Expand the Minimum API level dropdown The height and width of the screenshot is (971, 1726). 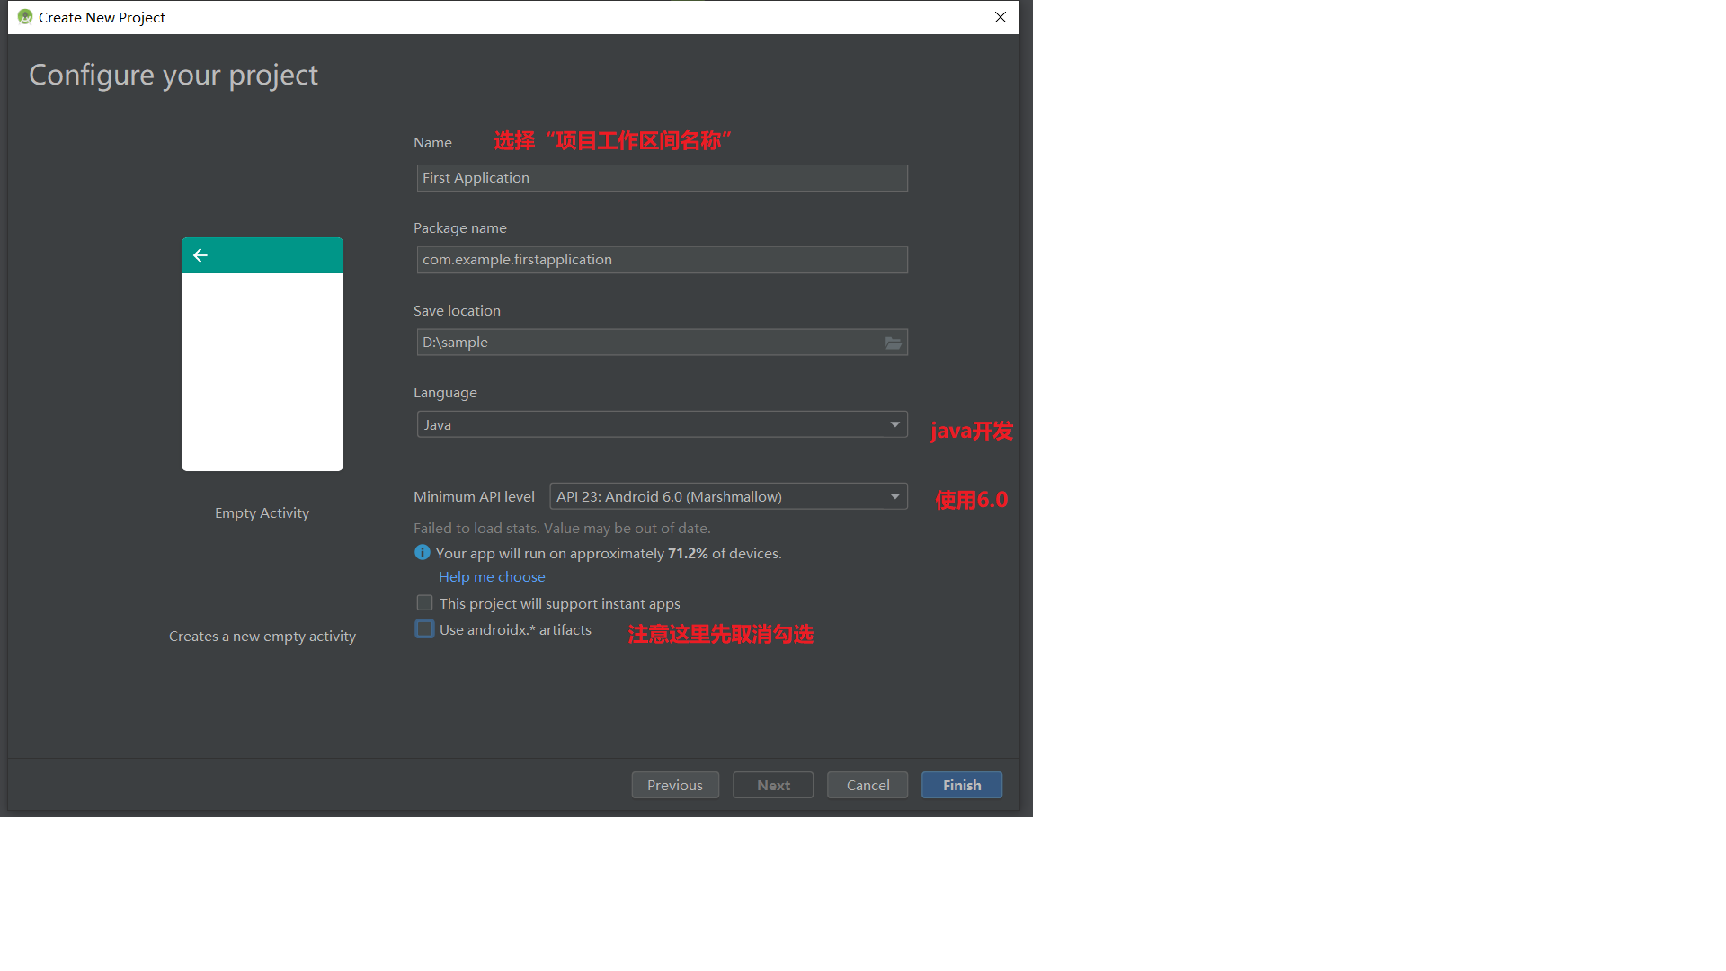click(x=719, y=496)
